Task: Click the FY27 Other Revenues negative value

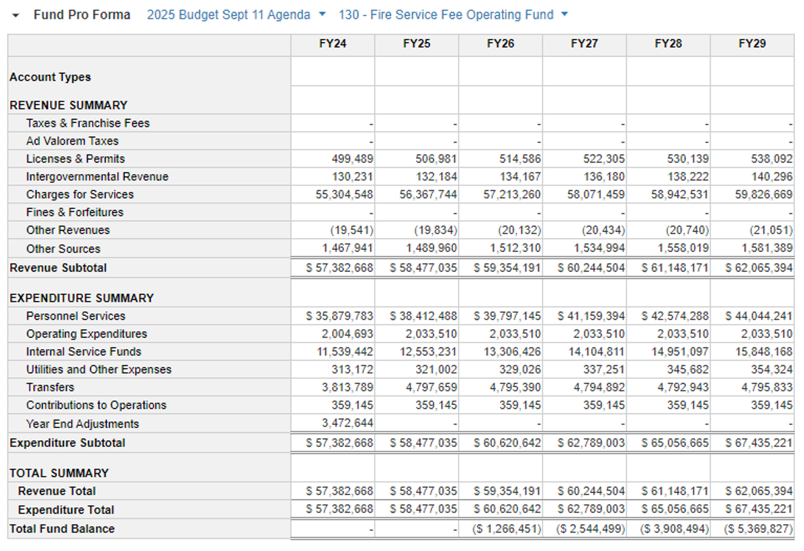Action: [603, 230]
